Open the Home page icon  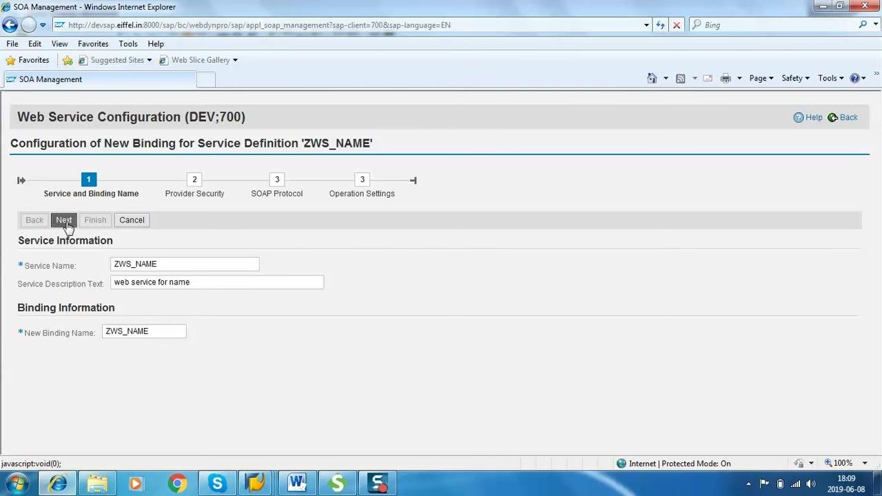pos(652,78)
